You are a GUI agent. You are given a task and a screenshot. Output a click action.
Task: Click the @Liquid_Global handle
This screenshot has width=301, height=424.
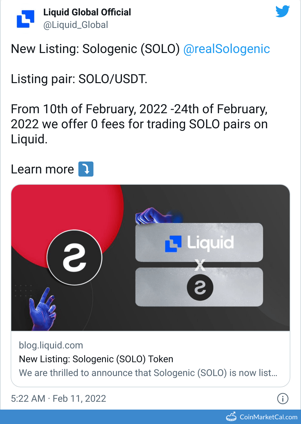(76, 25)
